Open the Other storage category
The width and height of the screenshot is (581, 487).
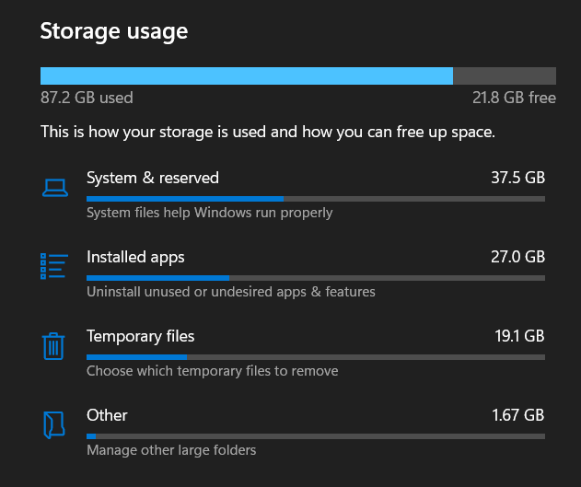[107, 415]
